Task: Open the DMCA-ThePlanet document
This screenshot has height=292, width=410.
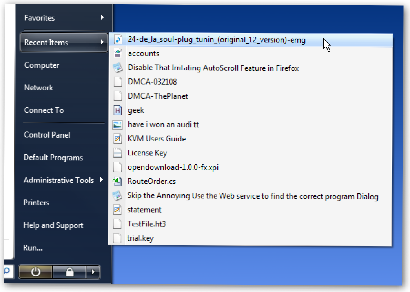Action: pos(158,96)
